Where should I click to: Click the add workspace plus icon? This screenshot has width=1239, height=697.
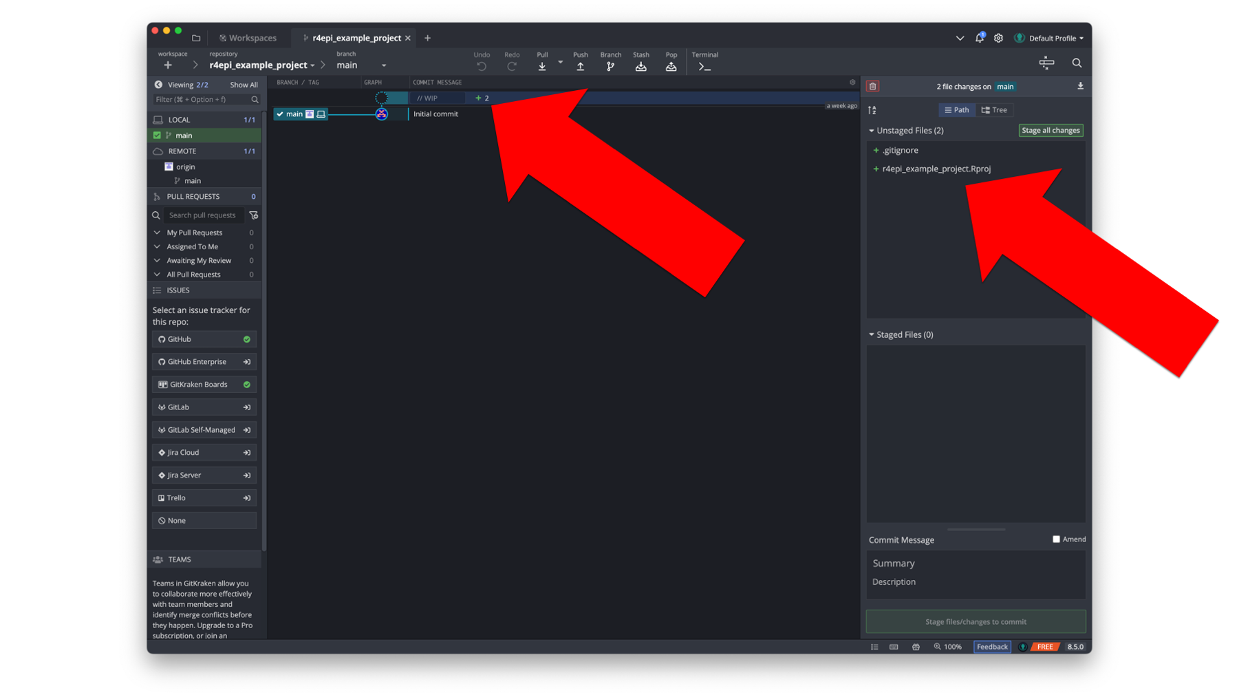tap(168, 65)
